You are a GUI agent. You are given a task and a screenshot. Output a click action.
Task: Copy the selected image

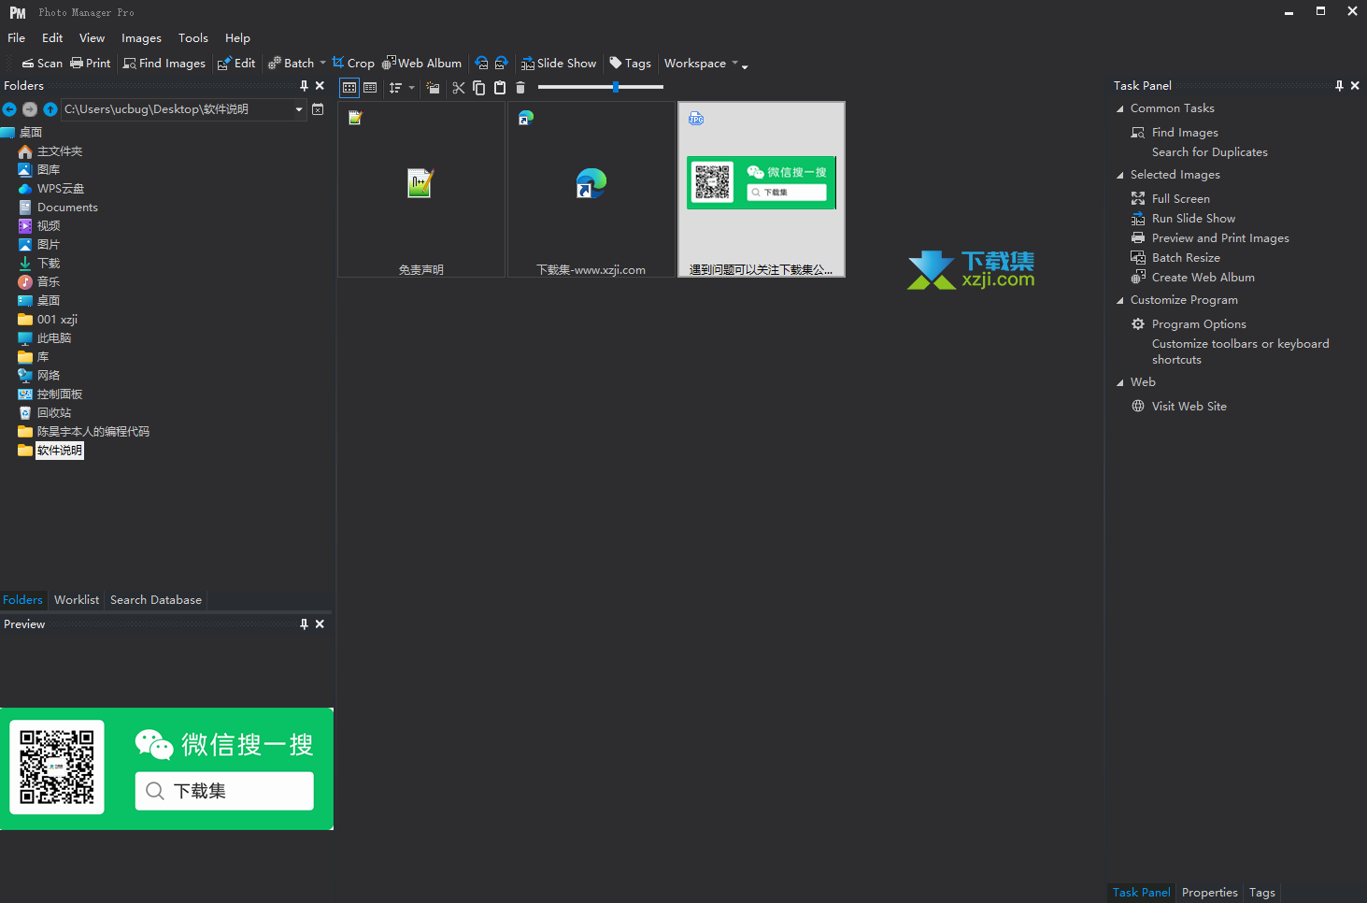point(478,88)
